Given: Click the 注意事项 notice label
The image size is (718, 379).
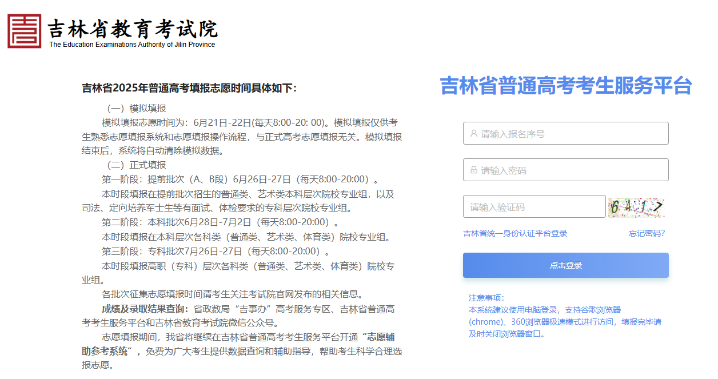Looking at the screenshot, I should pos(486,298).
